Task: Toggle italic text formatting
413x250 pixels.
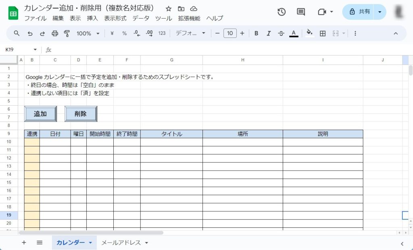Action: coord(269,33)
